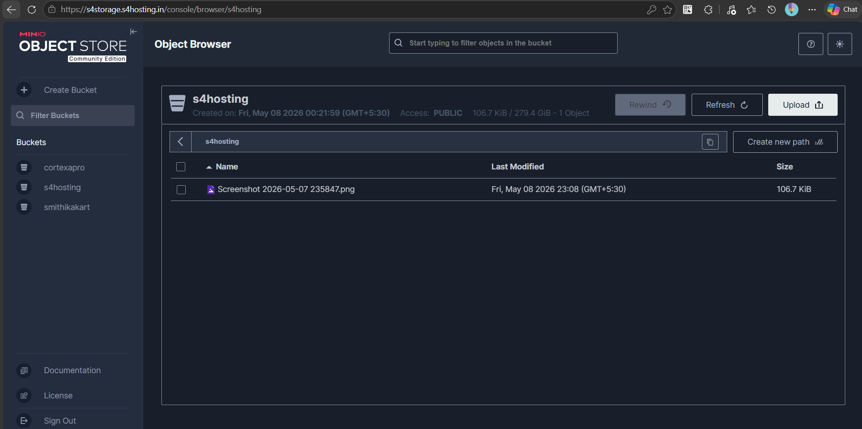Click the music/media icon in browser toolbar
Viewport: 862px width, 429px height.
[x=731, y=9]
